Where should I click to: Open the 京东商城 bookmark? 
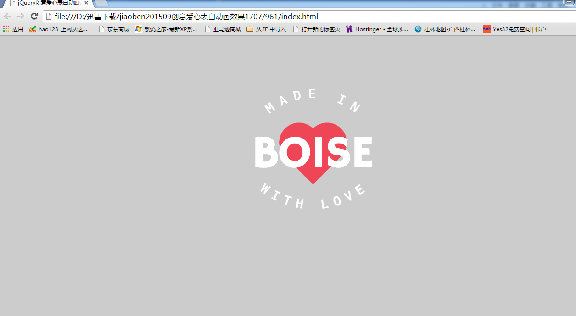click(114, 29)
